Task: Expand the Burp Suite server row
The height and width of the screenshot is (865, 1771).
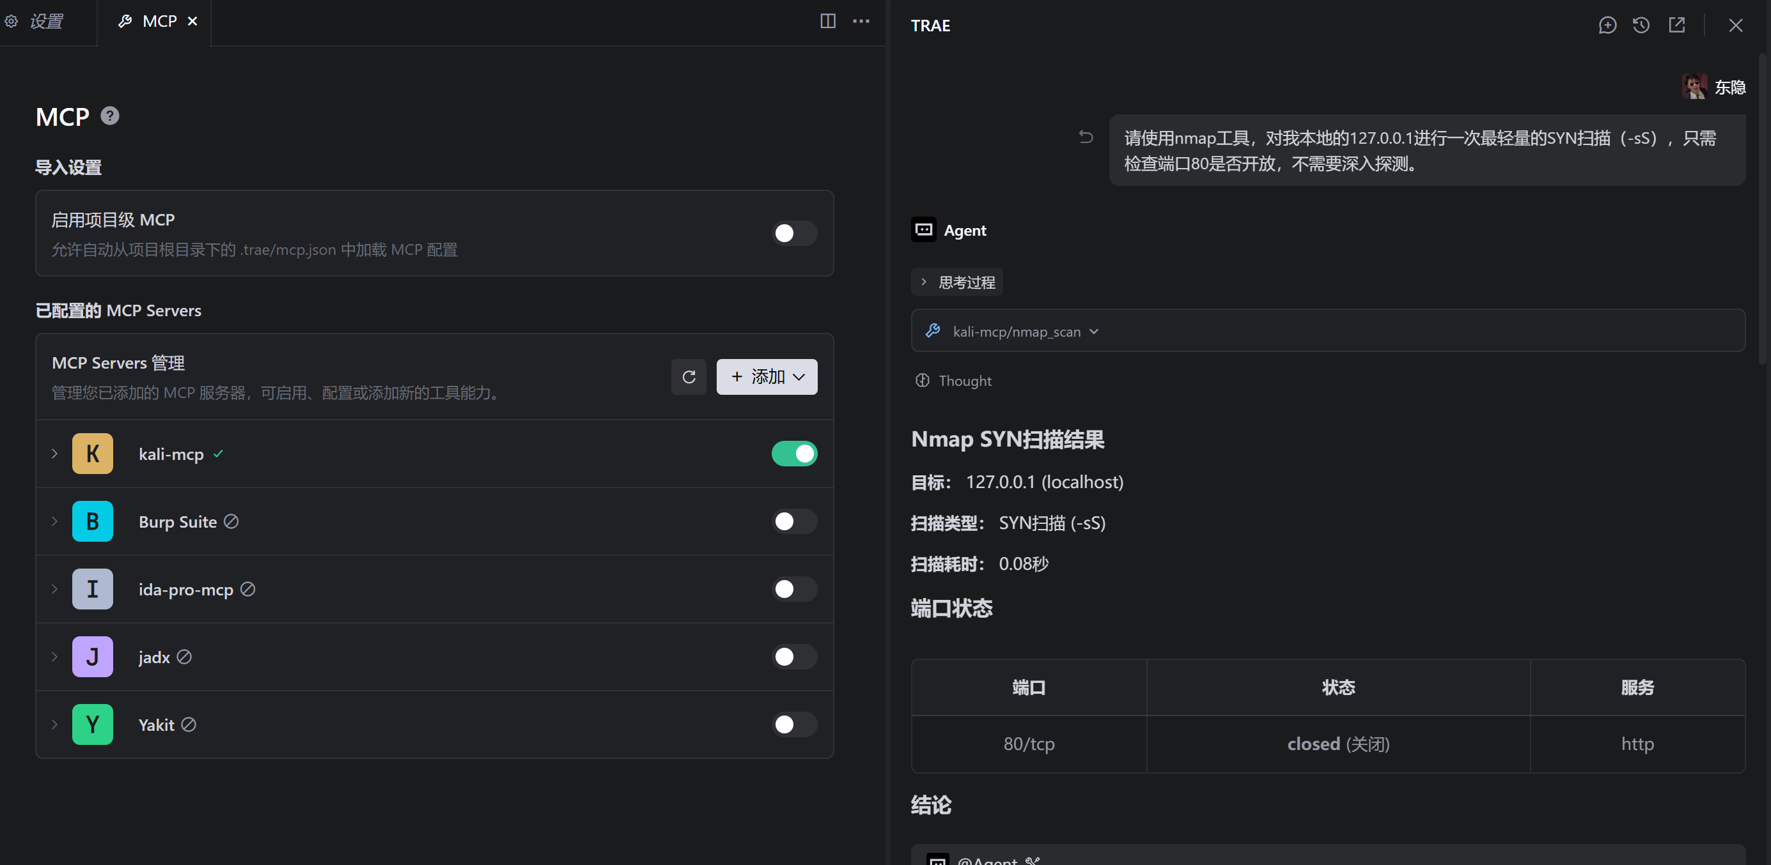Action: (x=54, y=521)
